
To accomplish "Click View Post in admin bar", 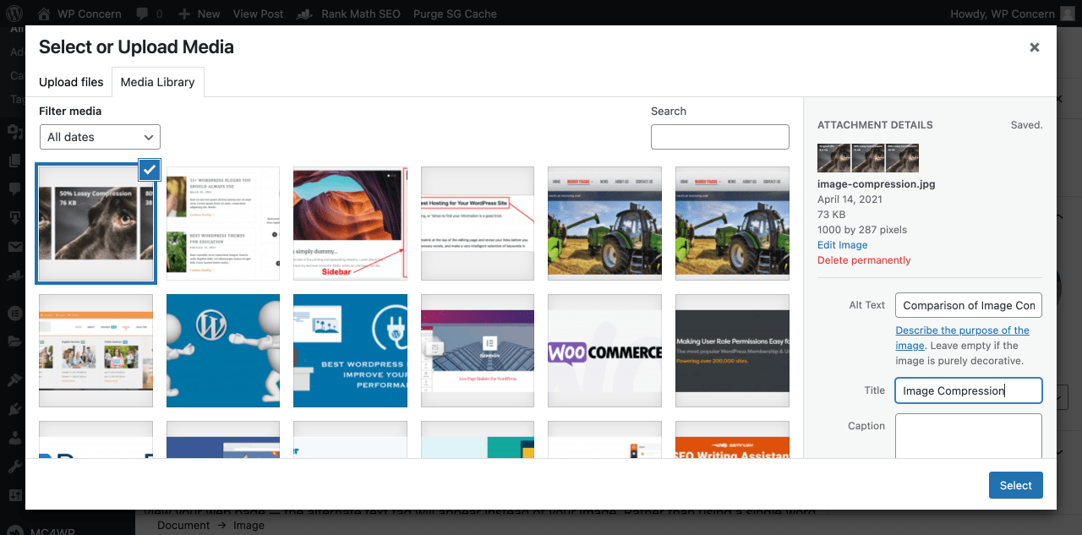I will tap(258, 14).
